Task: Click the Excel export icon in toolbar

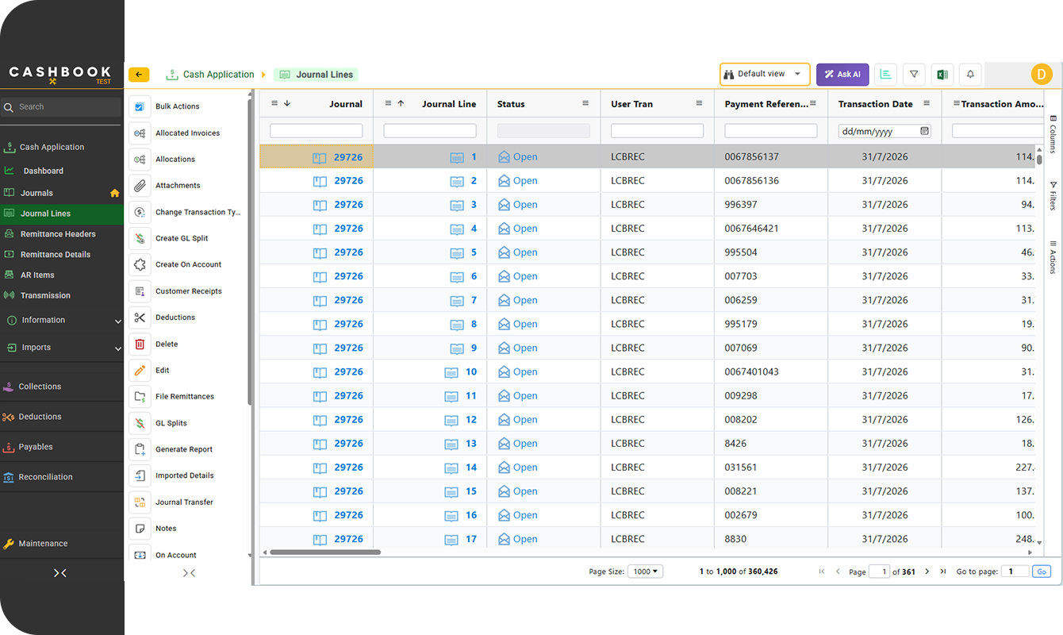Action: coord(942,75)
